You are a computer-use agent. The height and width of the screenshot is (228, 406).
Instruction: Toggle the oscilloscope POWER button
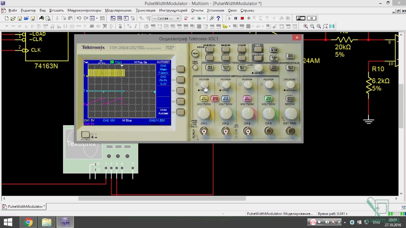[85, 135]
